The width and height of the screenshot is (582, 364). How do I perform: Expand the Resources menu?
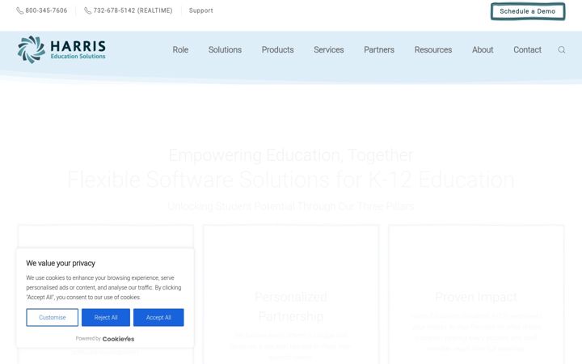(x=433, y=50)
